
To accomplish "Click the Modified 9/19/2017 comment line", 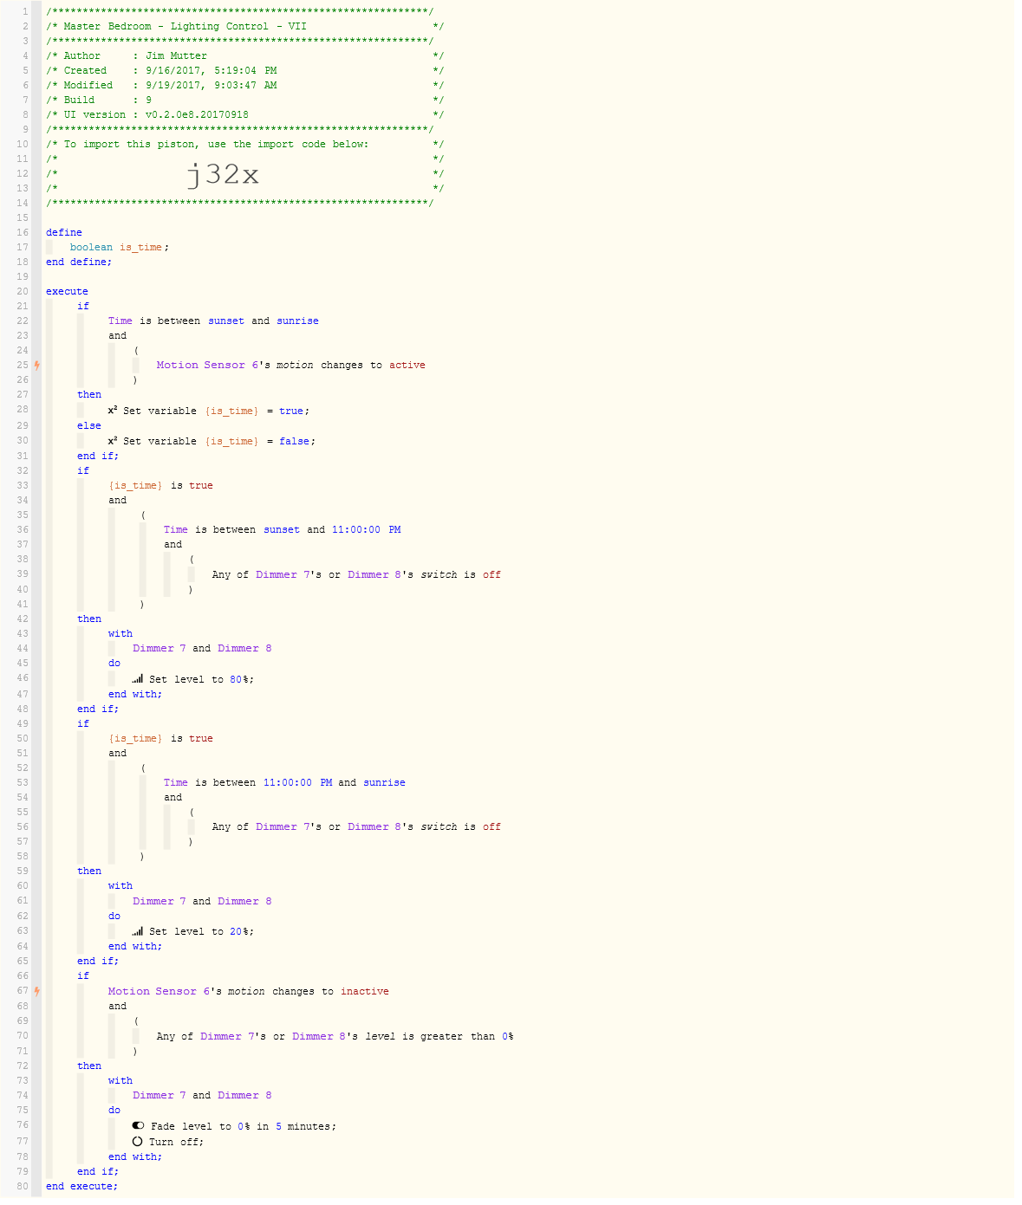I will point(244,85).
